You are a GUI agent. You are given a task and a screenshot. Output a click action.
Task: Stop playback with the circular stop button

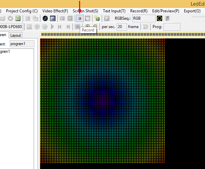click(37, 27)
